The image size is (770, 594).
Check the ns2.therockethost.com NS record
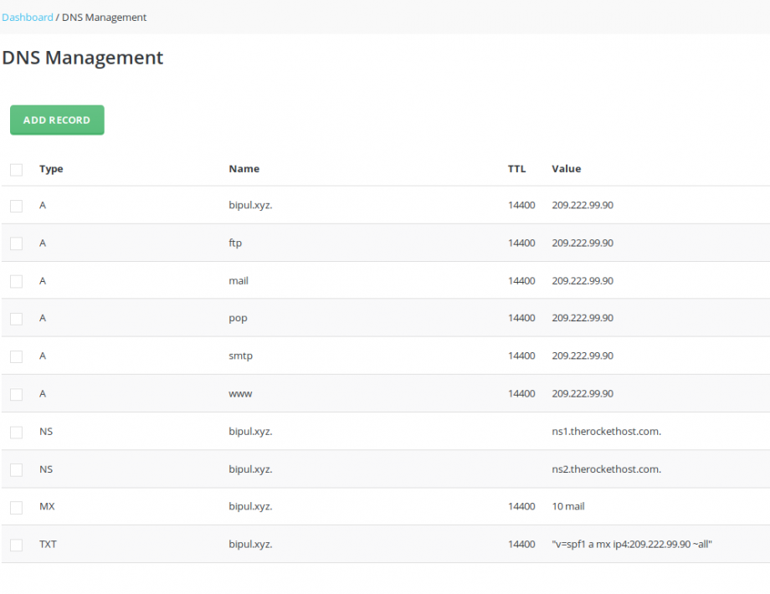[x=16, y=469]
